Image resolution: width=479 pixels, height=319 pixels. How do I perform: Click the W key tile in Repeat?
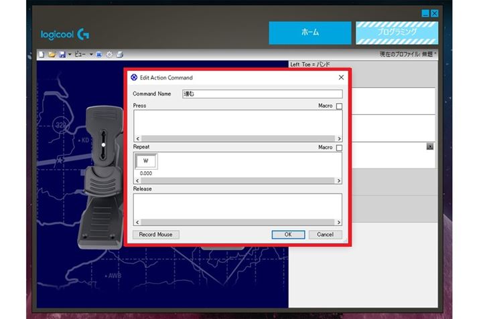pos(145,161)
